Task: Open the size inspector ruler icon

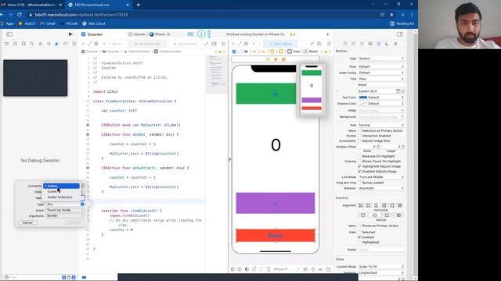Action: (387, 44)
